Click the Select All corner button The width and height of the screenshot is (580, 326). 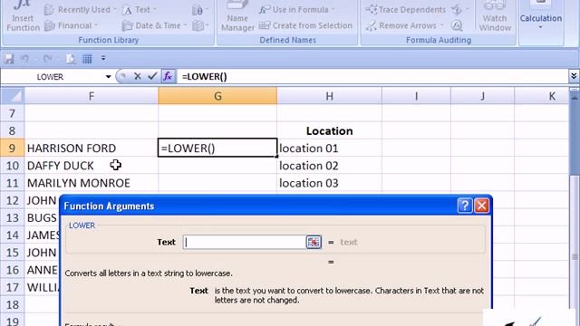coord(12,96)
